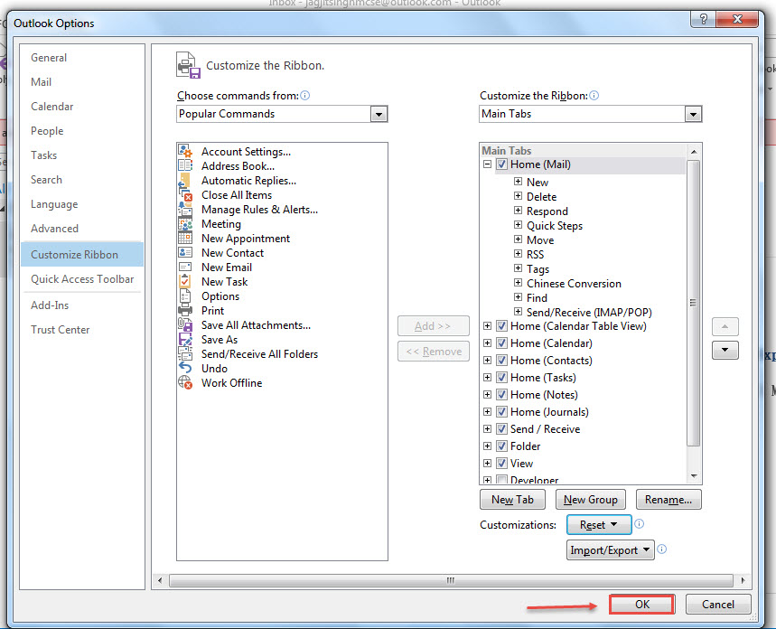Click the Save As icon
Screen dimensions: 776x629
[185, 339]
